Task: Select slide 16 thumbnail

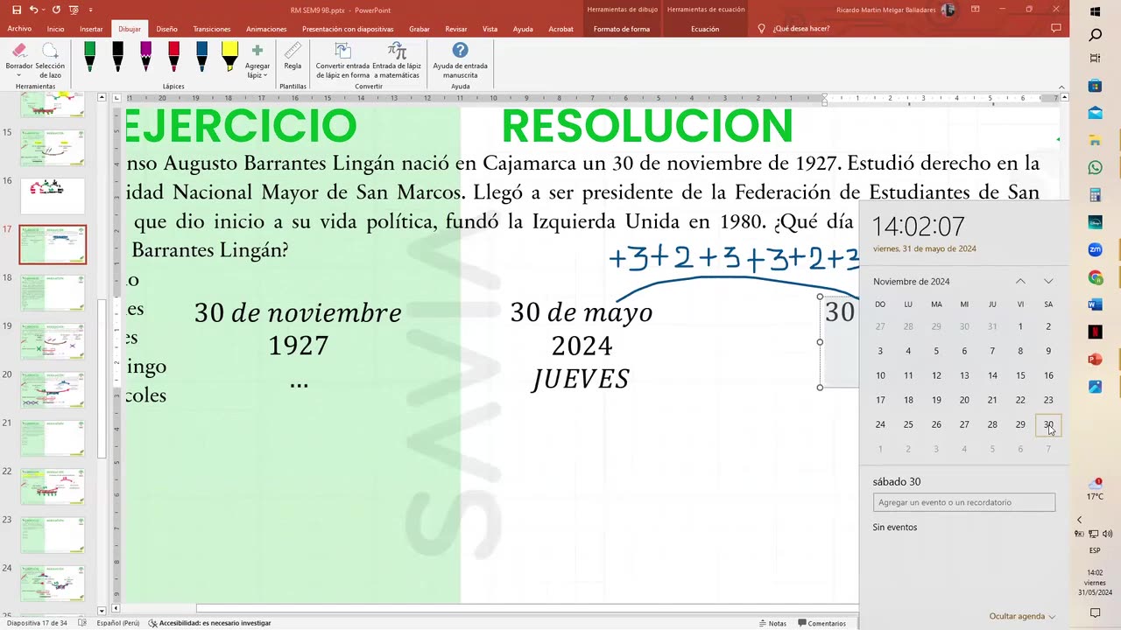Action: click(53, 196)
